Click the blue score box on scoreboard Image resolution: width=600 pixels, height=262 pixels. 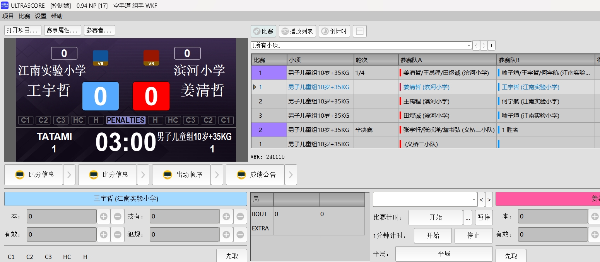tap(101, 96)
